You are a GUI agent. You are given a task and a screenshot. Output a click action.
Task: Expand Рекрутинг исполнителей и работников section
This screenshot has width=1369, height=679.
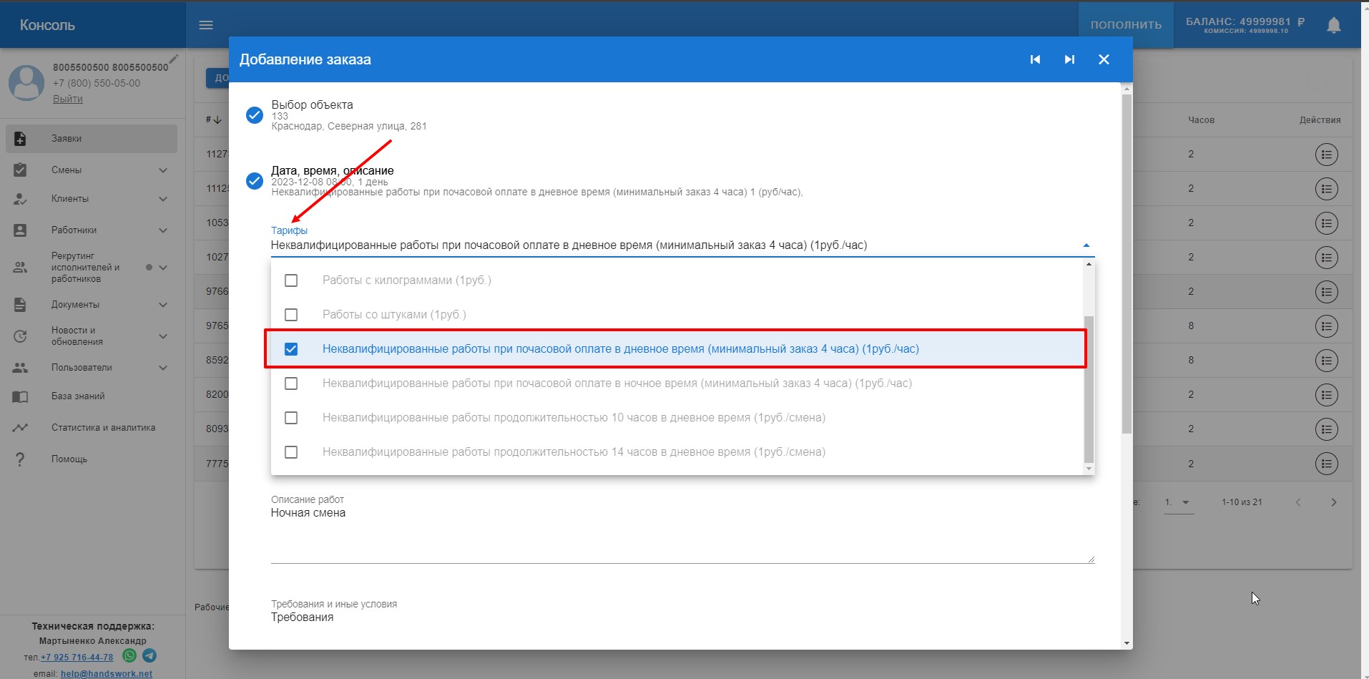[x=163, y=268]
